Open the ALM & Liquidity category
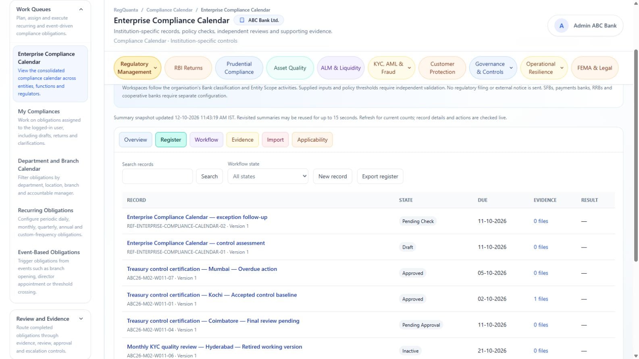 coord(341,68)
